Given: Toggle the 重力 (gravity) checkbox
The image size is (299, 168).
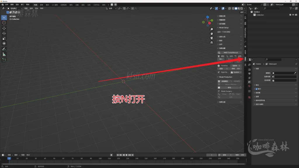Looking at the screenshot, I should click(256, 89).
